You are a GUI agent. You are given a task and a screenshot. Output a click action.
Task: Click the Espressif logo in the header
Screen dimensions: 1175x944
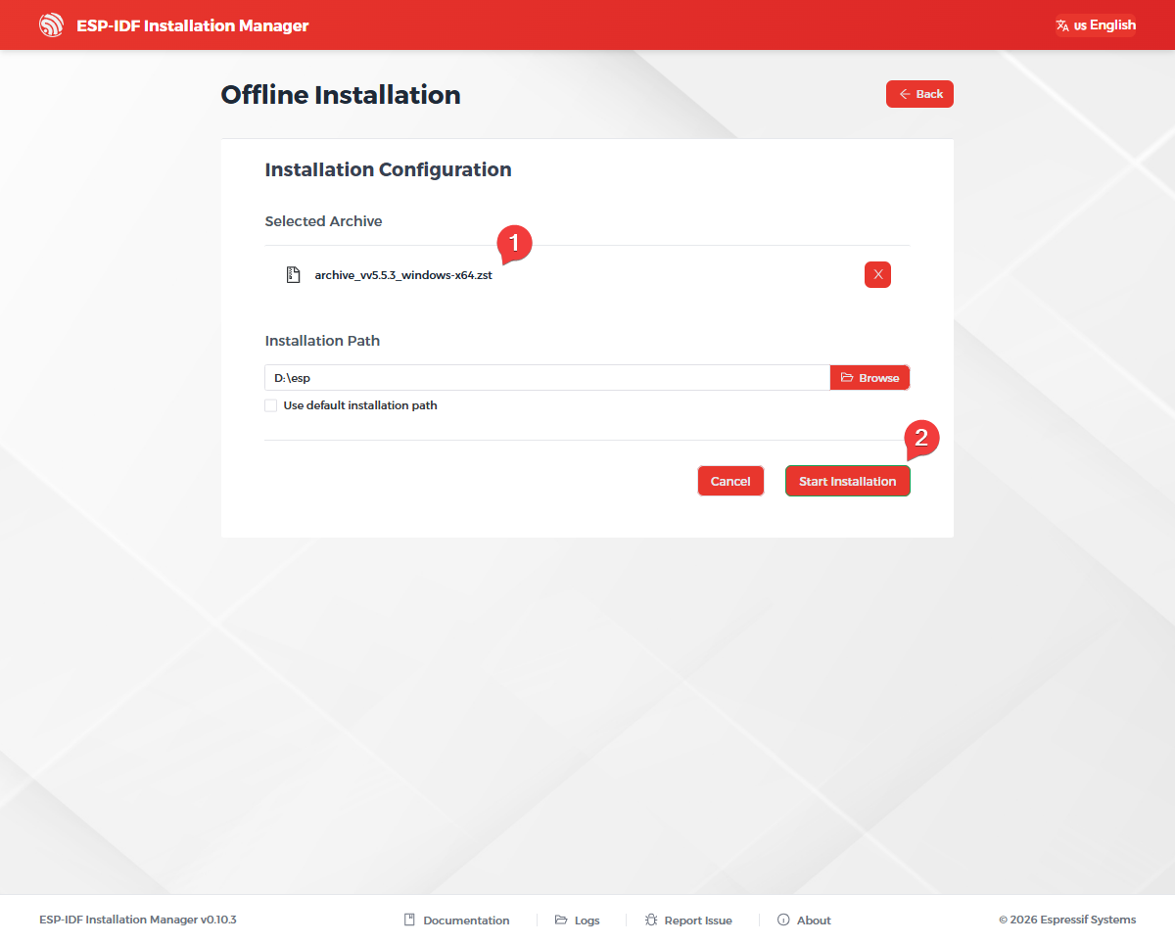point(51,25)
